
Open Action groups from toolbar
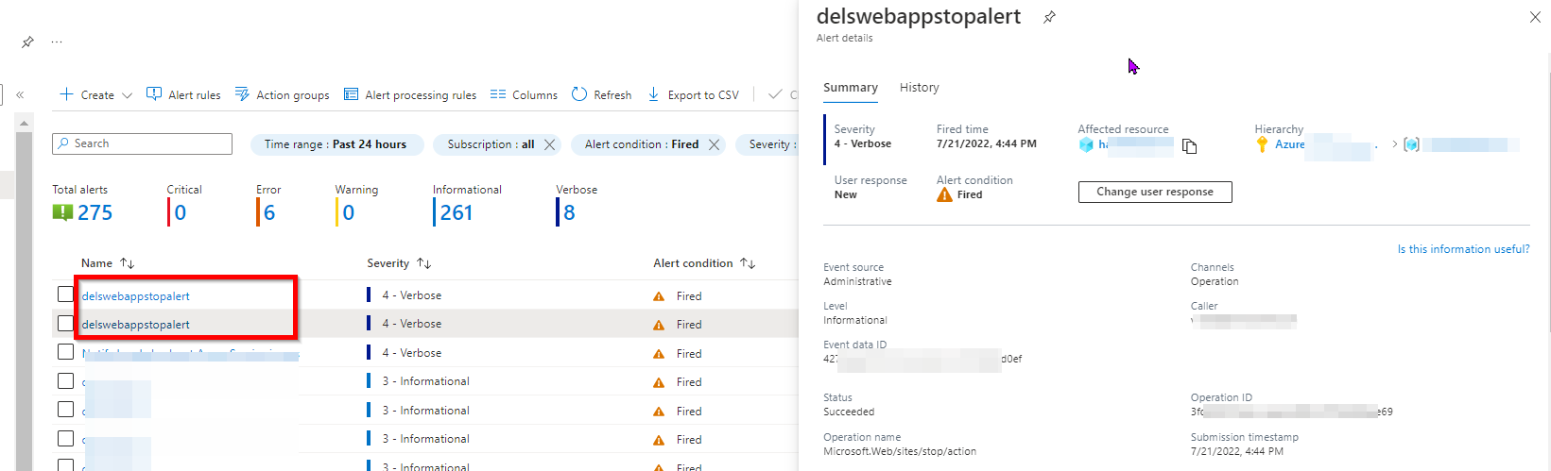283,94
